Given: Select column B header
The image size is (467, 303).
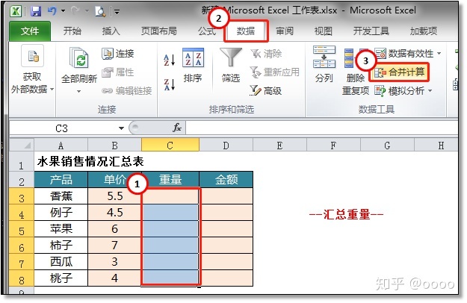Looking at the screenshot, I should pos(114,146).
